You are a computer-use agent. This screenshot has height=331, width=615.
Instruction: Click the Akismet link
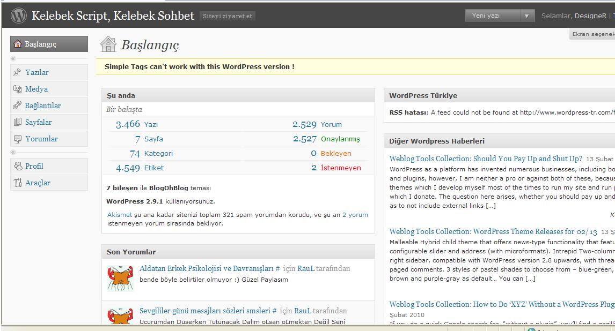tap(120, 214)
